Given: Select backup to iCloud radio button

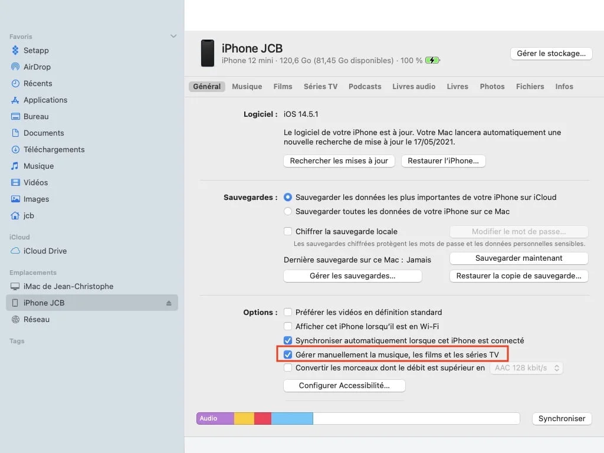Looking at the screenshot, I should click(288, 197).
